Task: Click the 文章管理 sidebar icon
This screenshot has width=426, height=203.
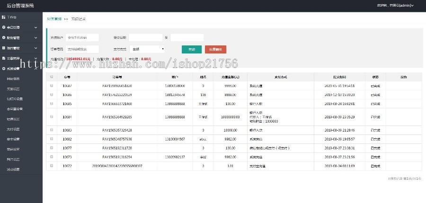Action: click(x=4, y=58)
